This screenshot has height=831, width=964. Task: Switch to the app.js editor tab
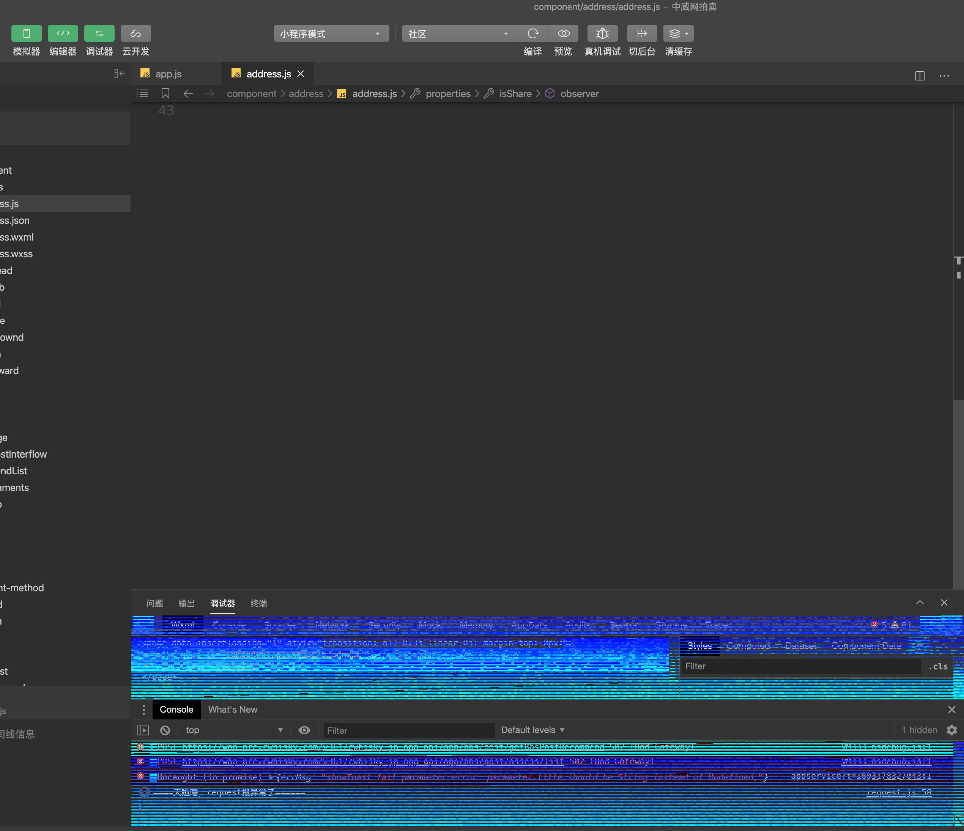click(x=168, y=74)
